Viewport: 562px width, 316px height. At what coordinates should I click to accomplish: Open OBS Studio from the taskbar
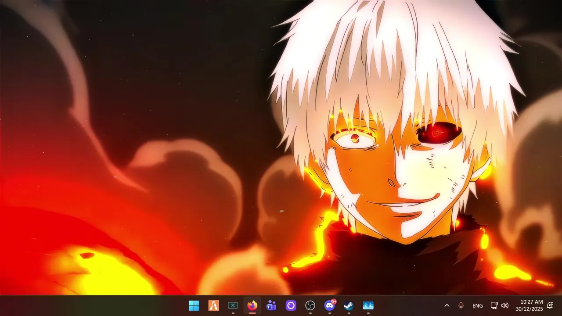point(310,305)
